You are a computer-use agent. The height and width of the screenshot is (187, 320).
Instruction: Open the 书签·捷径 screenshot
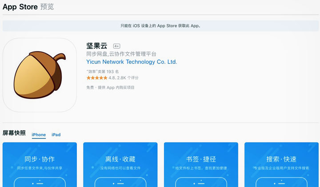pyautogui.click(x=201, y=165)
